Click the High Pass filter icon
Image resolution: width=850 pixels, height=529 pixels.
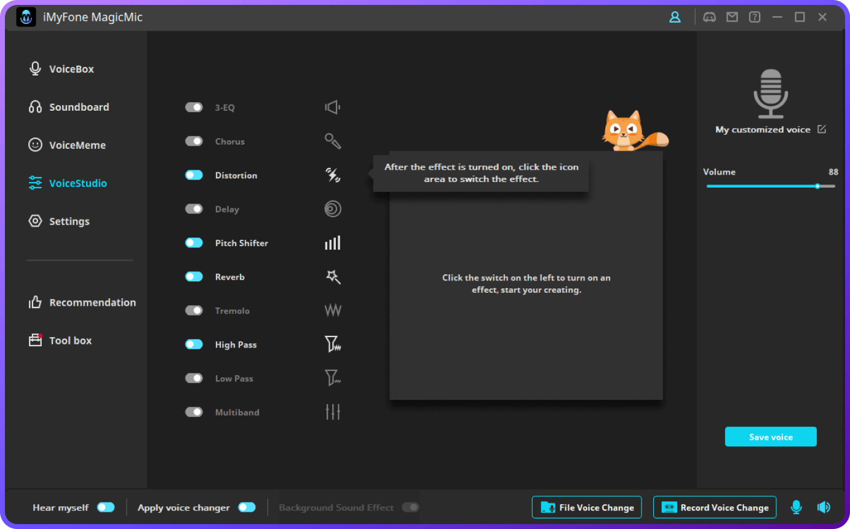333,344
